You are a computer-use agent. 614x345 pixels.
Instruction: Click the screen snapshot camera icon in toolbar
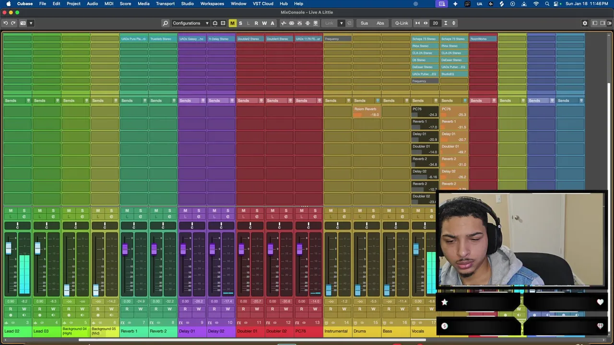point(23,23)
